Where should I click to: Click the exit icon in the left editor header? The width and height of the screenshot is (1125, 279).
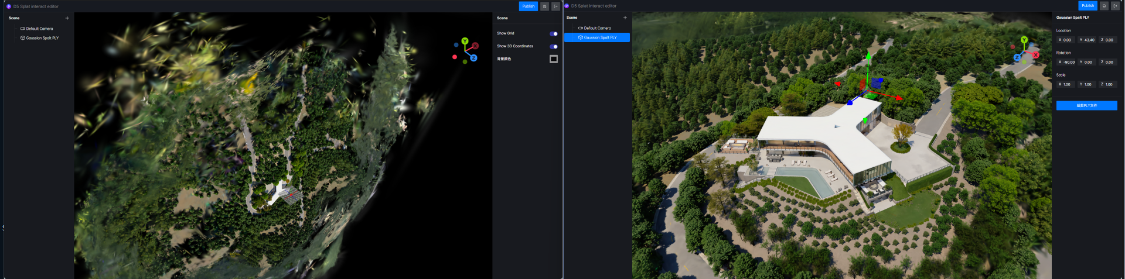[x=556, y=6]
